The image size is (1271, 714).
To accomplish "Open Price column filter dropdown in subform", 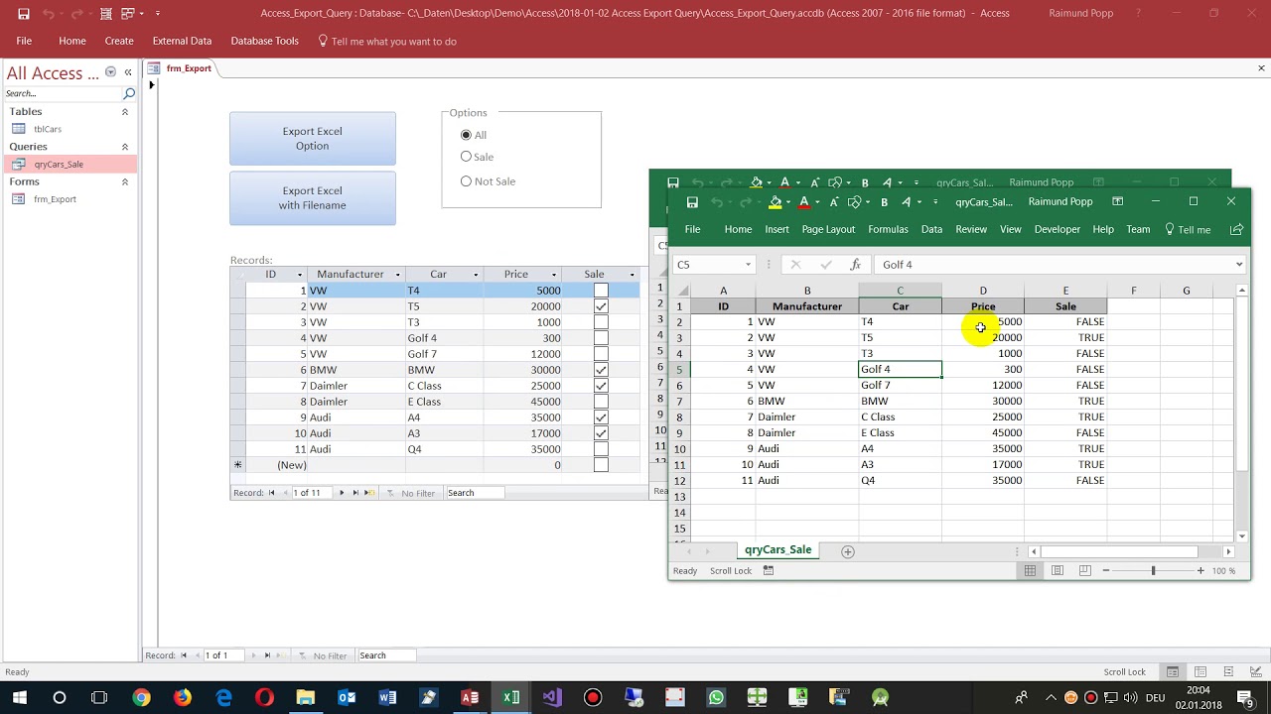I will tap(554, 275).
